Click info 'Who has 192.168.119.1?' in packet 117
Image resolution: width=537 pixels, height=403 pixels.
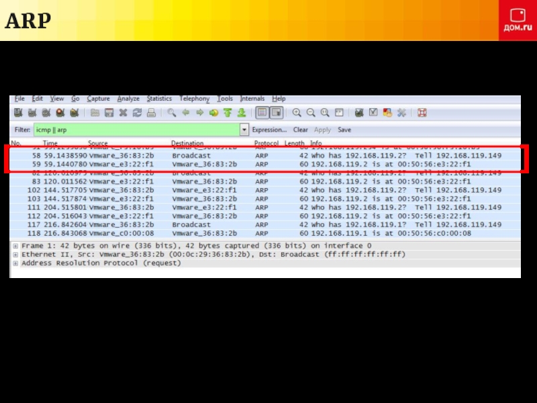[x=358, y=225]
